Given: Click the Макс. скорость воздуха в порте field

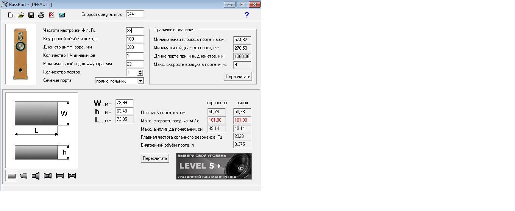Looking at the screenshot, I should pos(243,65).
